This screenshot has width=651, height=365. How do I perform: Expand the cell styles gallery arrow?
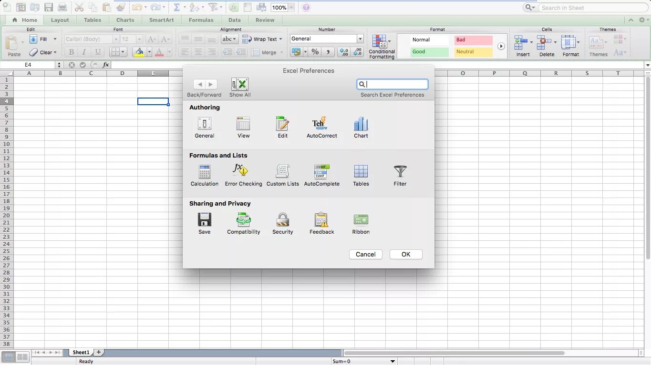(x=501, y=46)
